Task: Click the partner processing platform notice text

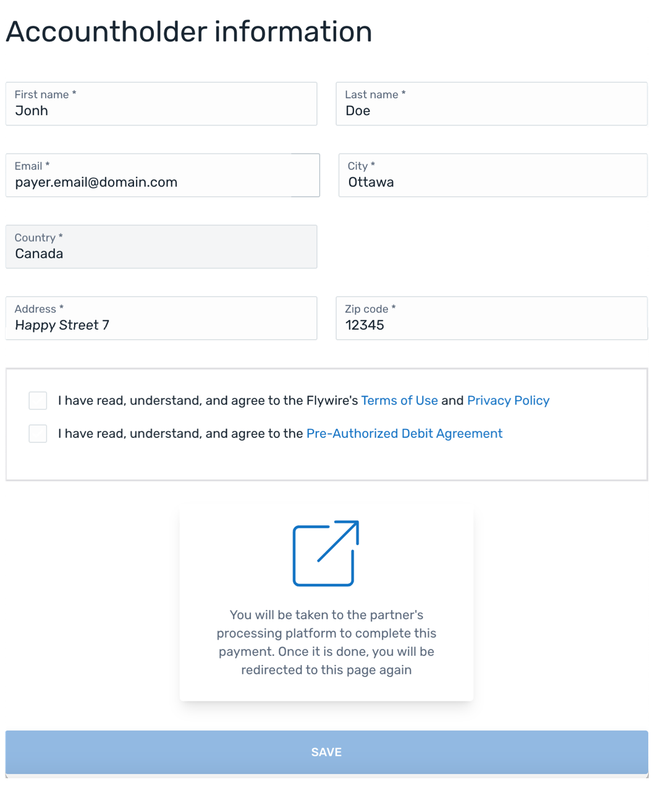Action: [326, 642]
